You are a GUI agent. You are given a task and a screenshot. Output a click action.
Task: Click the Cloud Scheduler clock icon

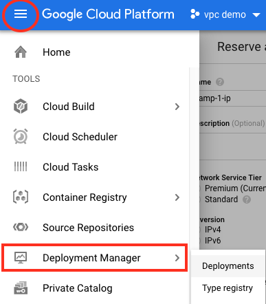click(x=21, y=136)
